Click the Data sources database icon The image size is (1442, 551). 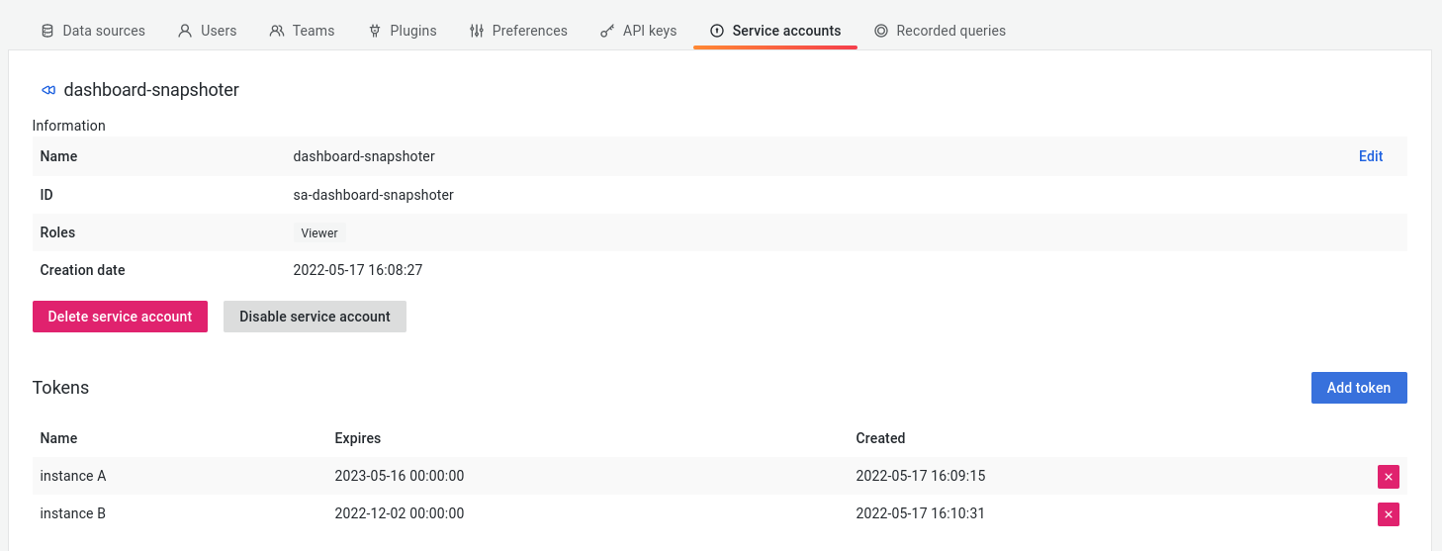point(47,31)
